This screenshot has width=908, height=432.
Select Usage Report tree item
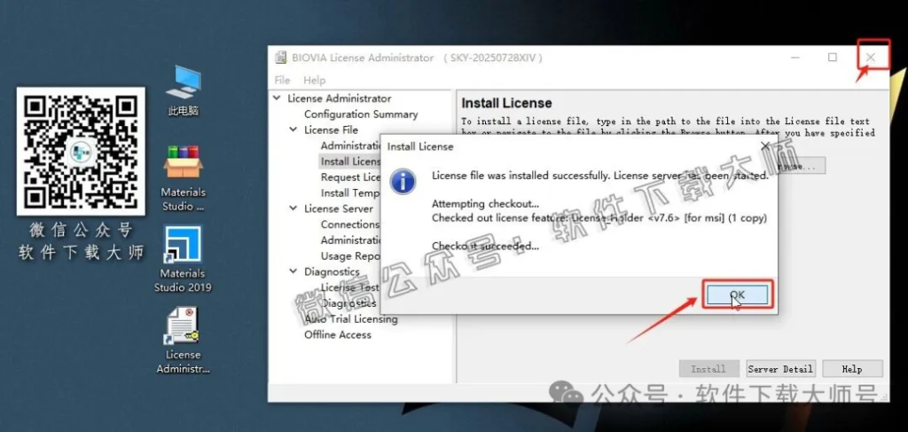[351, 256]
